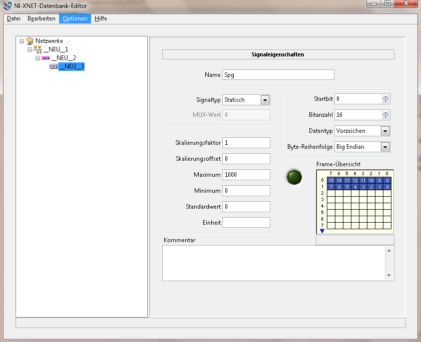Select the __NEU__2 frame in tree

pyautogui.click(x=64, y=58)
